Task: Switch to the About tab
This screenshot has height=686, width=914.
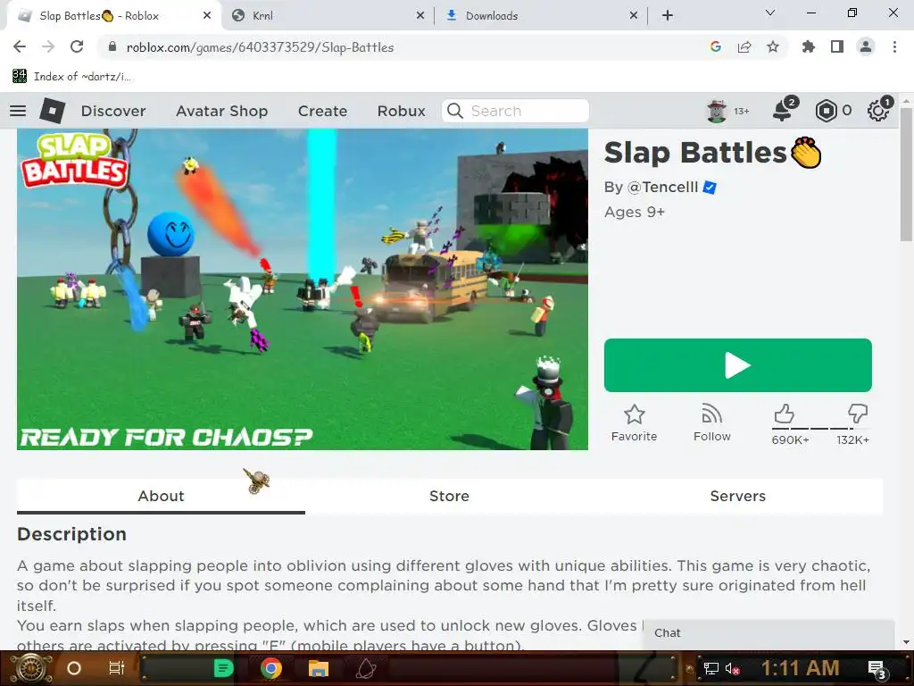Action: 161,496
